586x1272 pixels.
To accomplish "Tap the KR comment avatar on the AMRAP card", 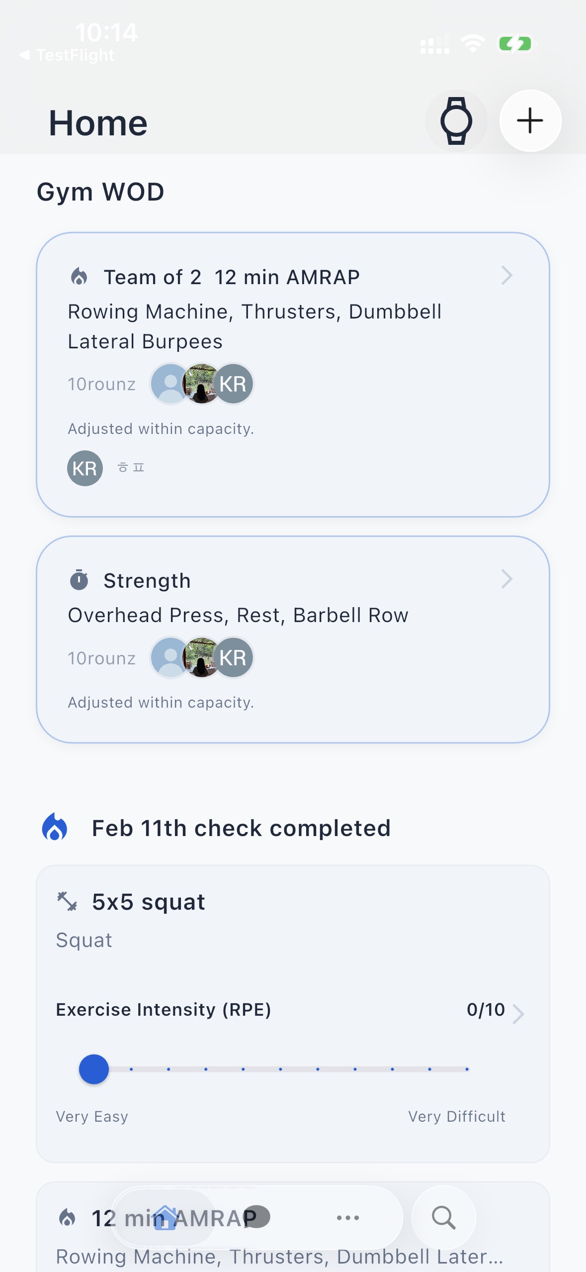I will [84, 468].
